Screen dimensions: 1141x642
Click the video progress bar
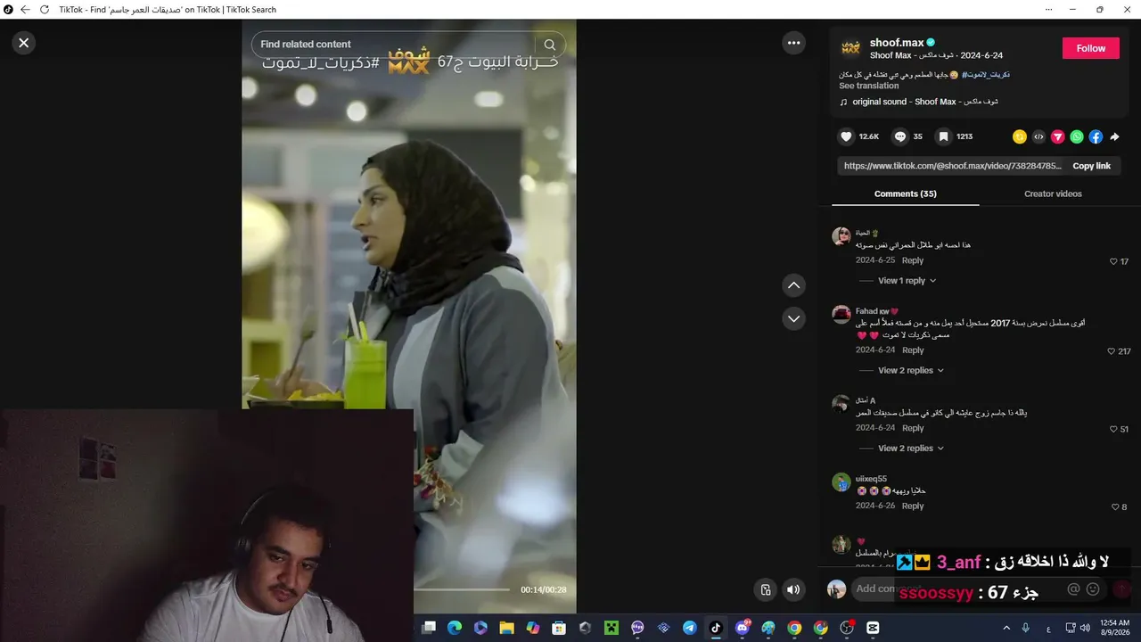(462, 589)
